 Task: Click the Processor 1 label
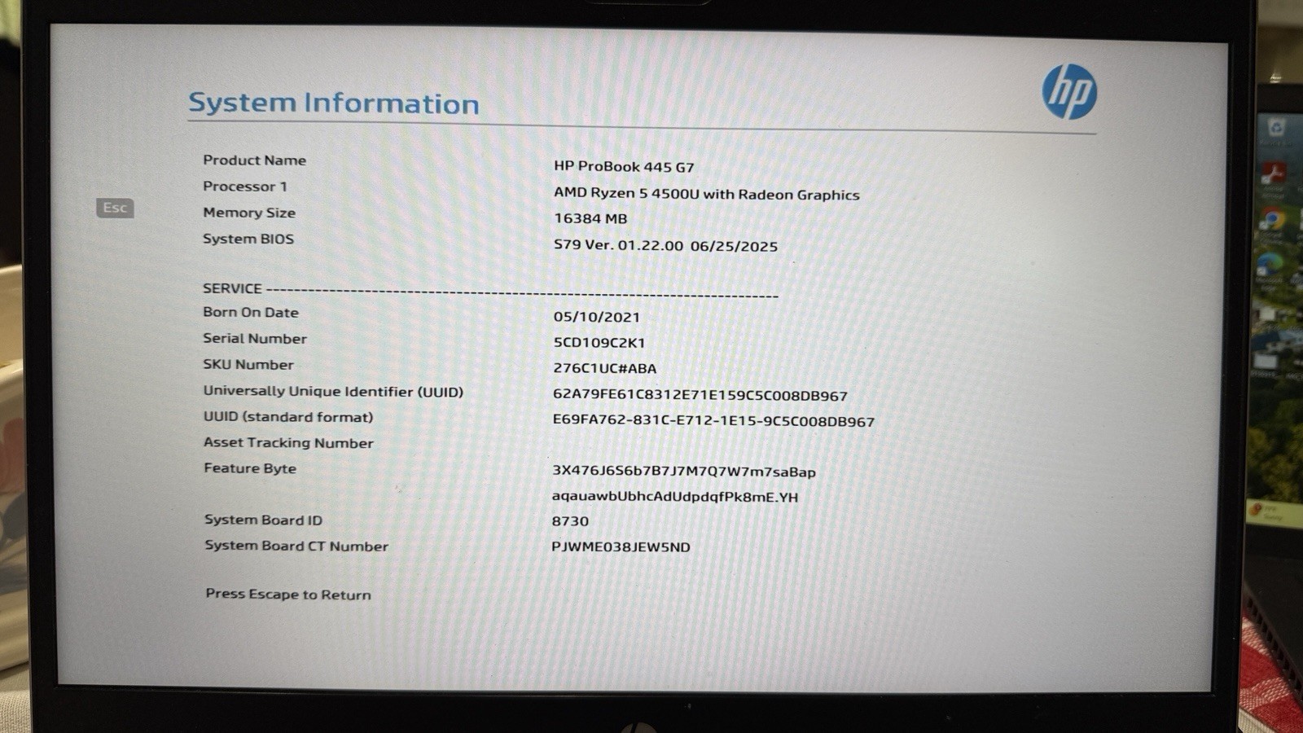[x=245, y=187]
